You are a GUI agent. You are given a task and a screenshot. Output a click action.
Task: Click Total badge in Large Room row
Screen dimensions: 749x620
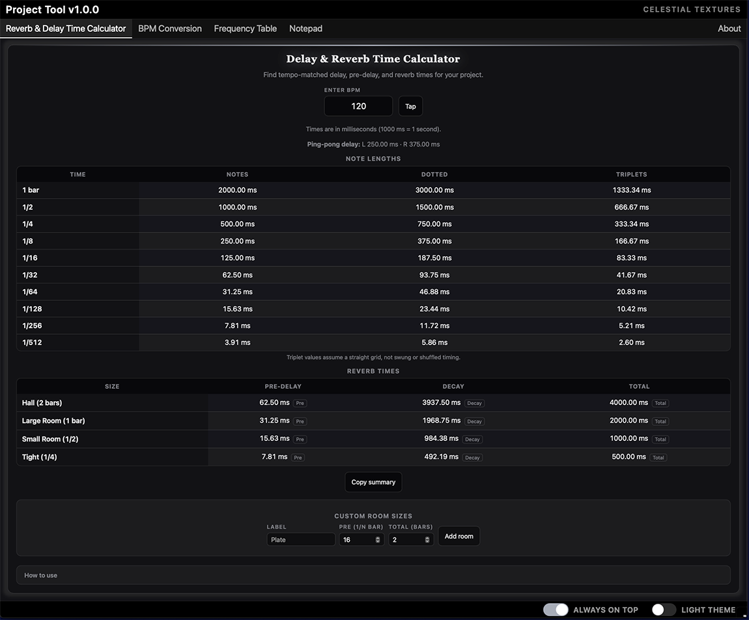point(660,421)
